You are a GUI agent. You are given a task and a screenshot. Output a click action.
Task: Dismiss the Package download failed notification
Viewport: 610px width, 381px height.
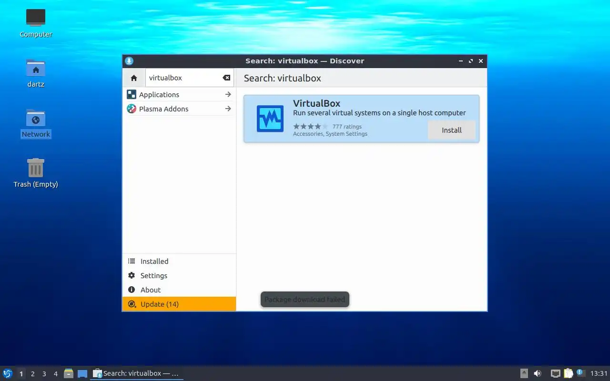[x=305, y=300]
